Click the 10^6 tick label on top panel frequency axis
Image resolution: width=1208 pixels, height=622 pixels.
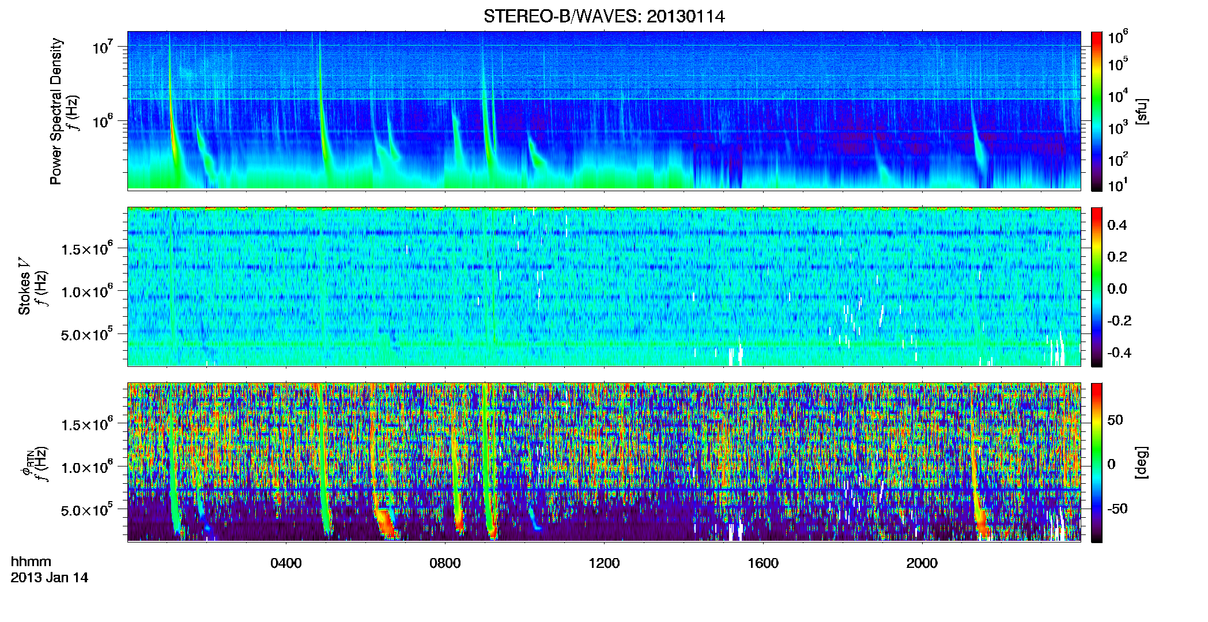[x=103, y=121]
